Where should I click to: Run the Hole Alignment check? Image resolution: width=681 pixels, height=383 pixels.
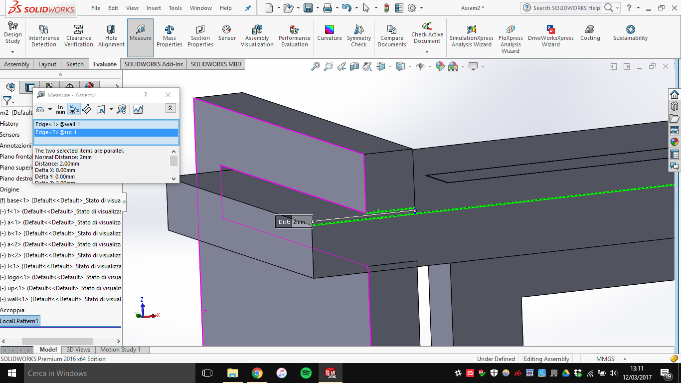click(x=111, y=36)
